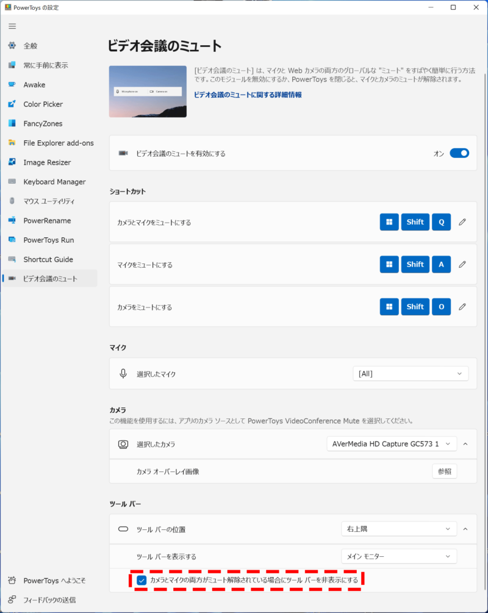The height and width of the screenshot is (613, 488).
Task: Click the O key in カメラをミュートにする shortcut
Action: pyautogui.click(x=442, y=306)
